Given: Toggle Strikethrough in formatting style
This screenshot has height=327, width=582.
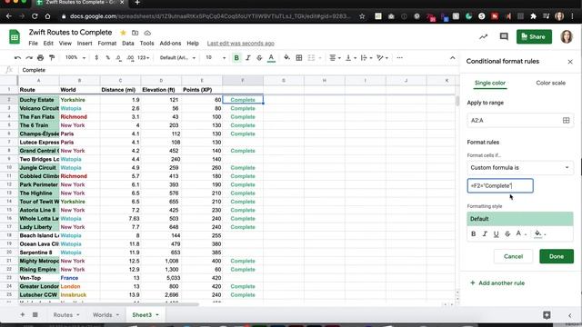Looking at the screenshot, I should pyautogui.click(x=507, y=234).
